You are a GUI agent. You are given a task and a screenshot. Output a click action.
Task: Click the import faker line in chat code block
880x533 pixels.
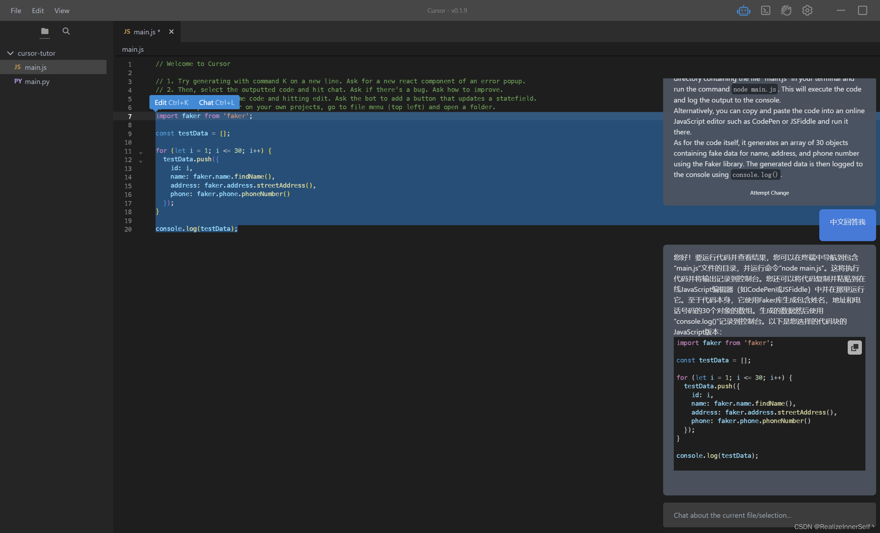[x=725, y=343]
